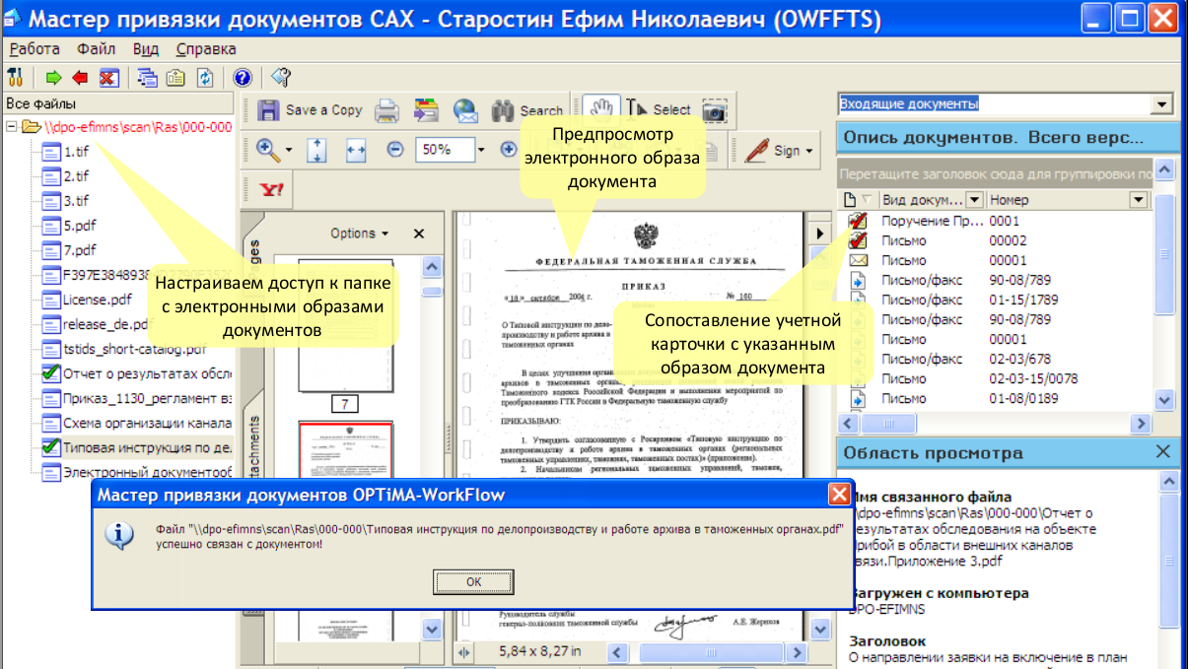
Task: Click the document list vertical scrollbar thumb
Action: point(1164,253)
